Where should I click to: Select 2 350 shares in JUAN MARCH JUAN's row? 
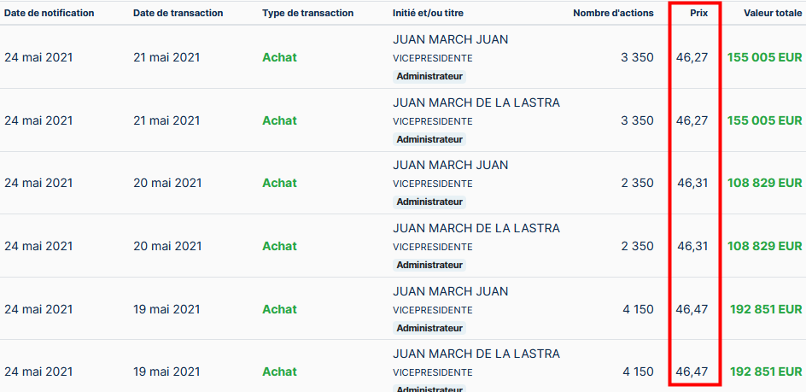point(637,183)
